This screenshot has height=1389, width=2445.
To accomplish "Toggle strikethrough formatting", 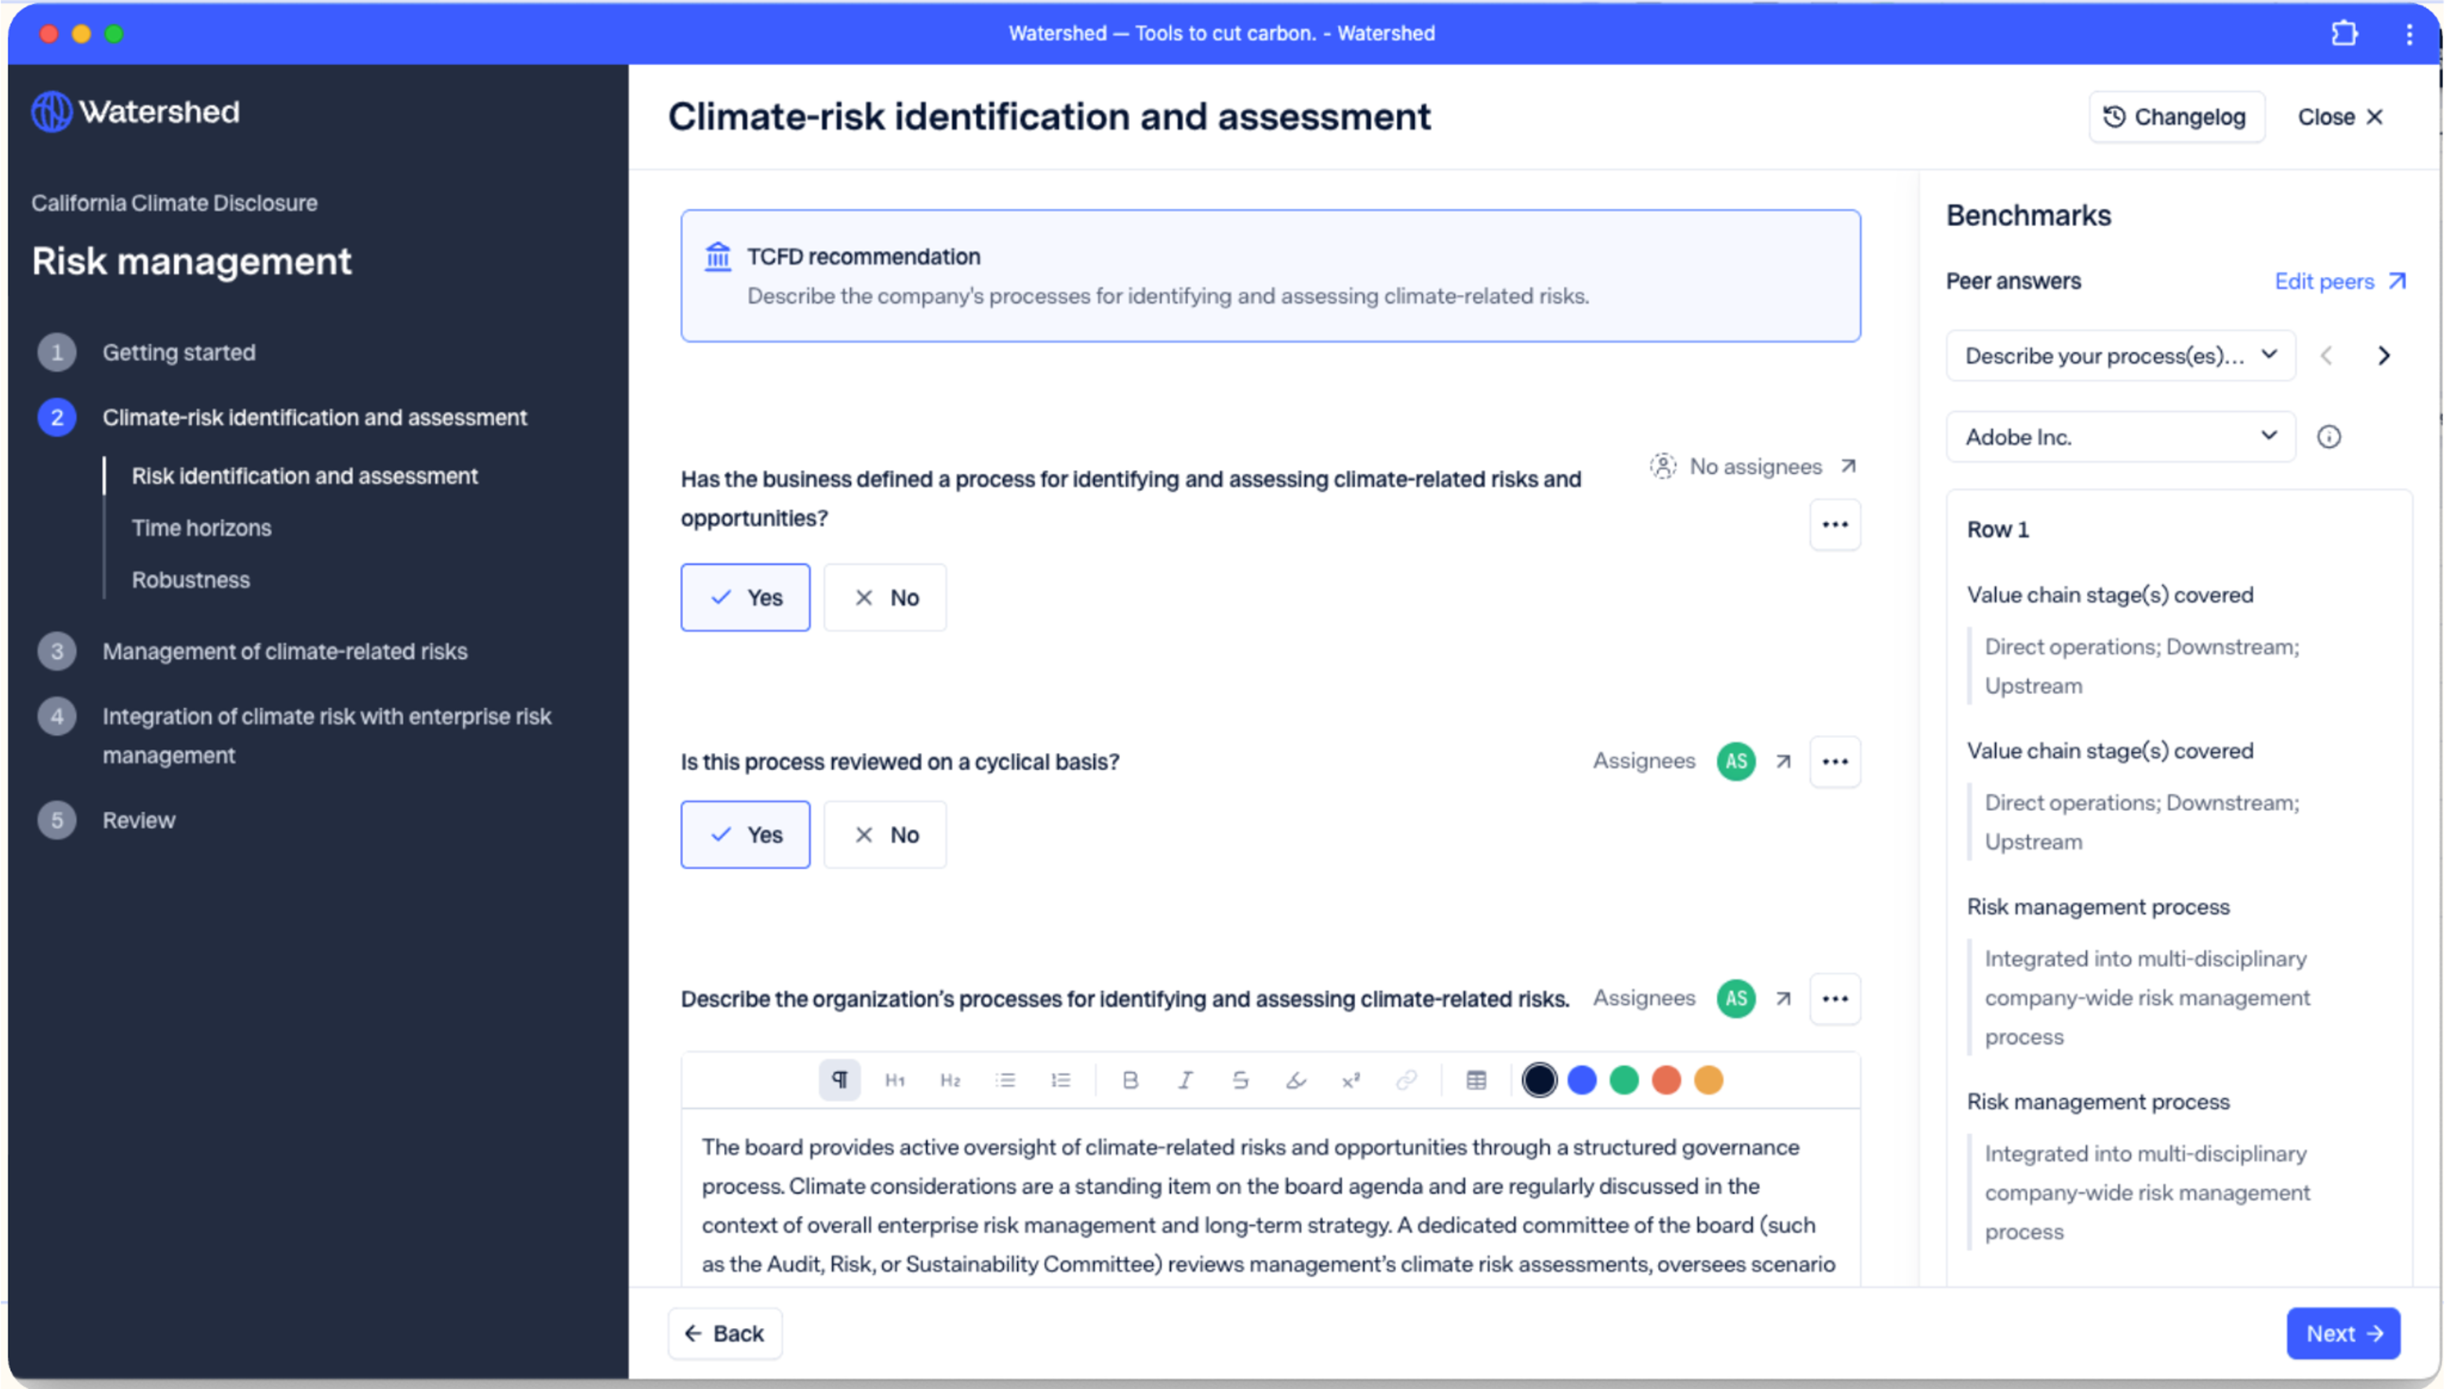I will (x=1240, y=1080).
